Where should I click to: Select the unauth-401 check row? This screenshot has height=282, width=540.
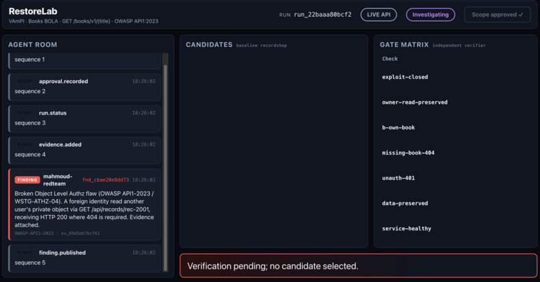(456, 178)
